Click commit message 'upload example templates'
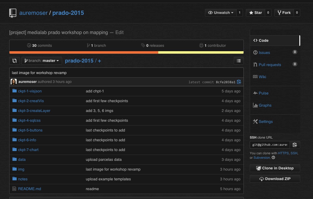Viewport: 313px width, 199px height. pos(108,179)
